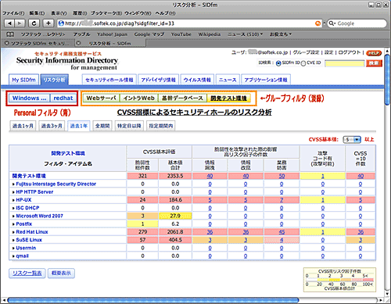391x304 pixels.
Task: Reload the page with refresh icon
Action: click(34, 23)
